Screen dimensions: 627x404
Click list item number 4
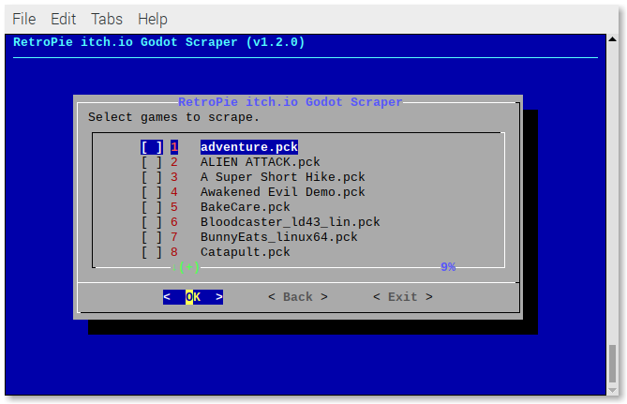point(174,192)
